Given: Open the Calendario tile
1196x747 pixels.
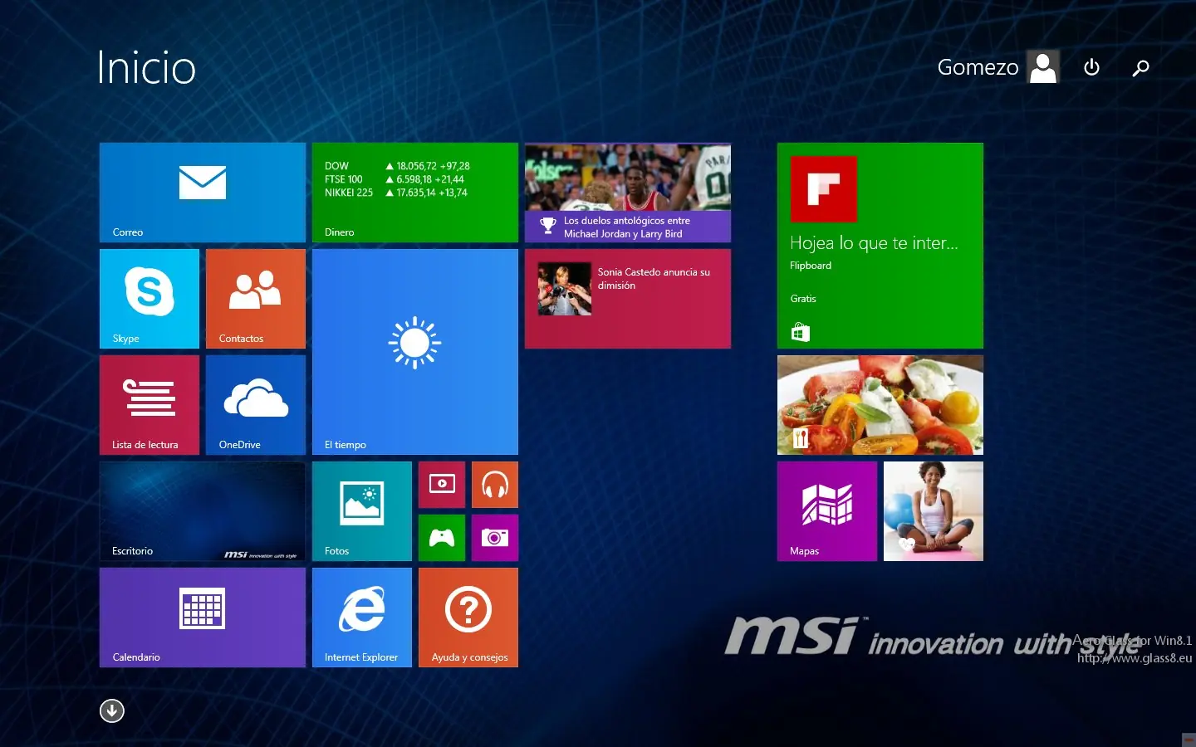Looking at the screenshot, I should click(203, 618).
